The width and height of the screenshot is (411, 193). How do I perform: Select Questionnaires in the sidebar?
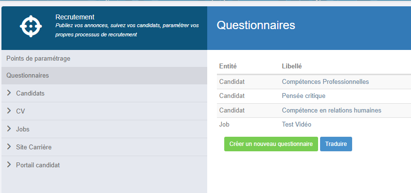coord(104,76)
